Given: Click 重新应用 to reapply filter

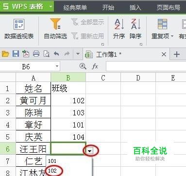Looking at the screenshot, I should tap(88, 36).
